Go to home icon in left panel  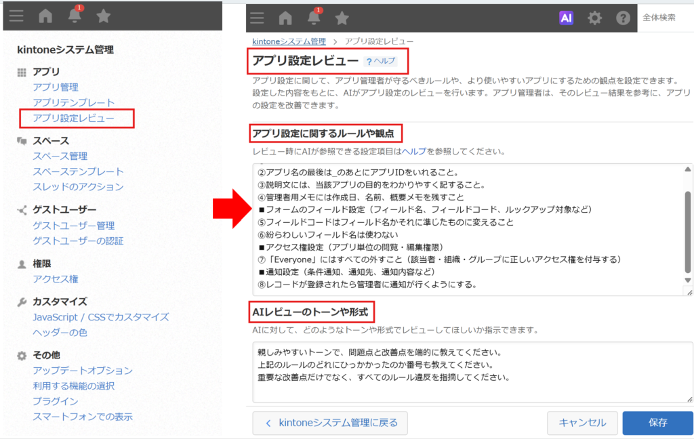click(x=45, y=16)
